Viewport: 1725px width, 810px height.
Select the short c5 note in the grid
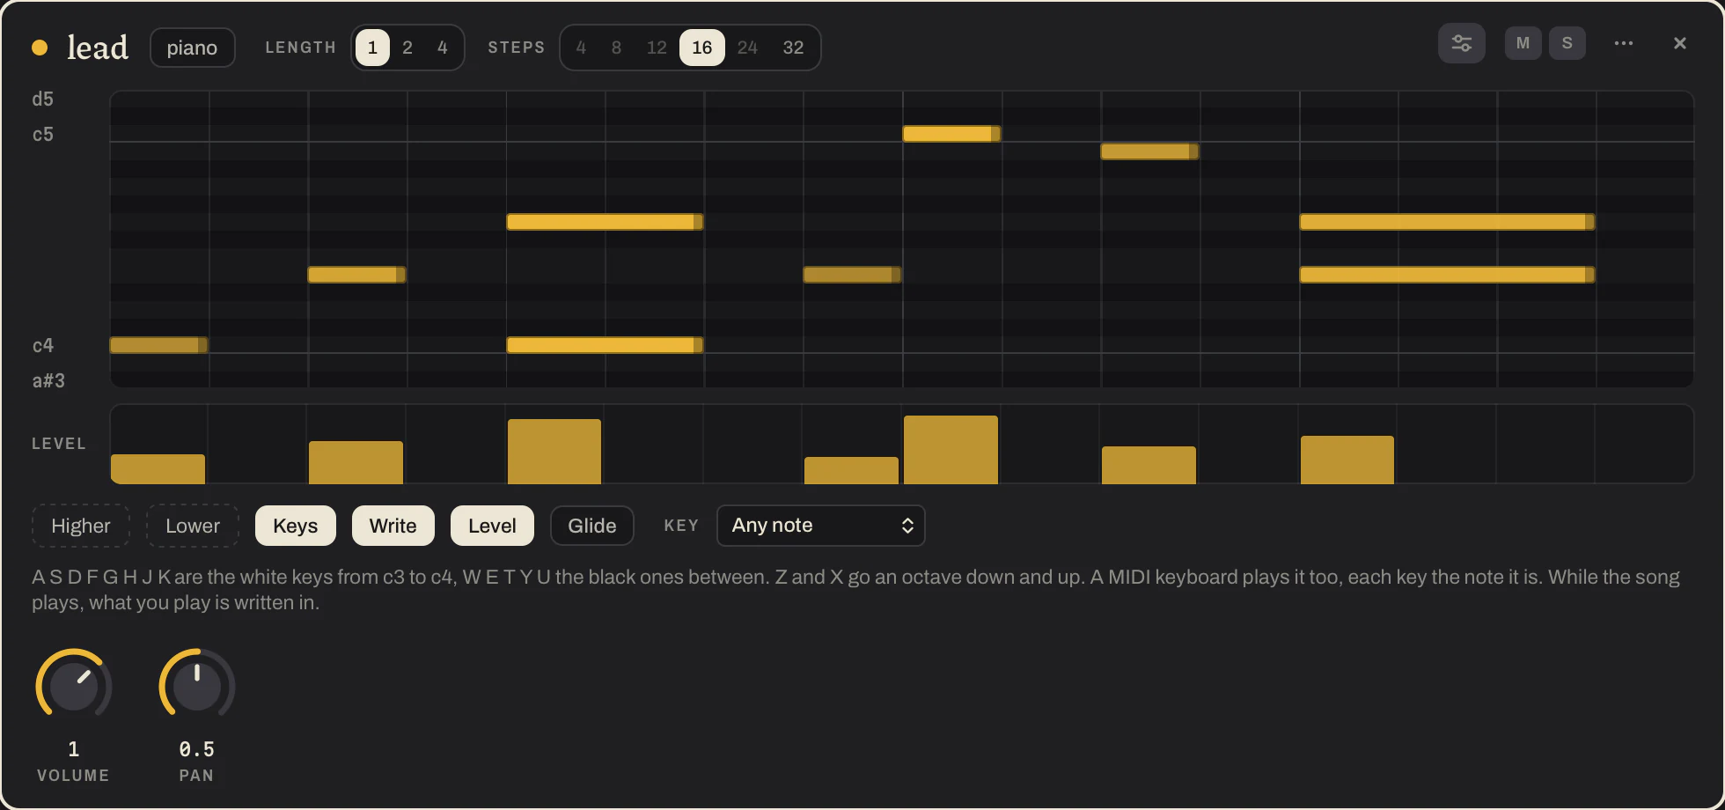tap(951, 134)
